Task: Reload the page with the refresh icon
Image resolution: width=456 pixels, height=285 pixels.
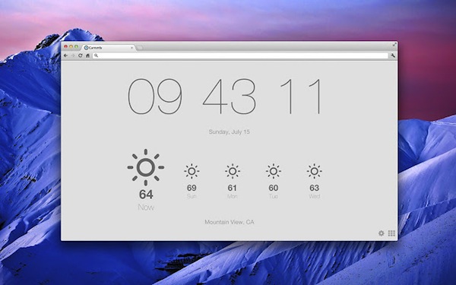Action: pyautogui.click(x=81, y=55)
